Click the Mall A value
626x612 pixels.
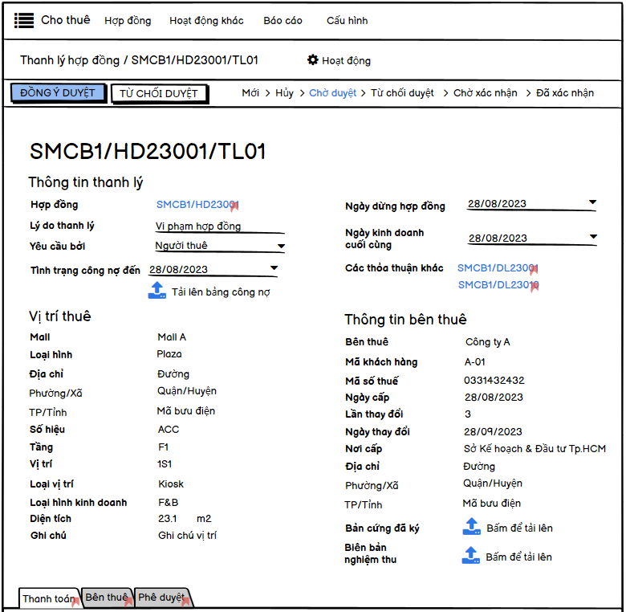coord(172,337)
